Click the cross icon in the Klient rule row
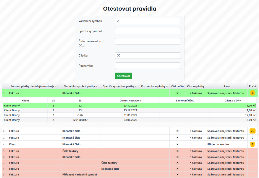Screen dimensions: 259x178 pyautogui.click(x=178, y=144)
